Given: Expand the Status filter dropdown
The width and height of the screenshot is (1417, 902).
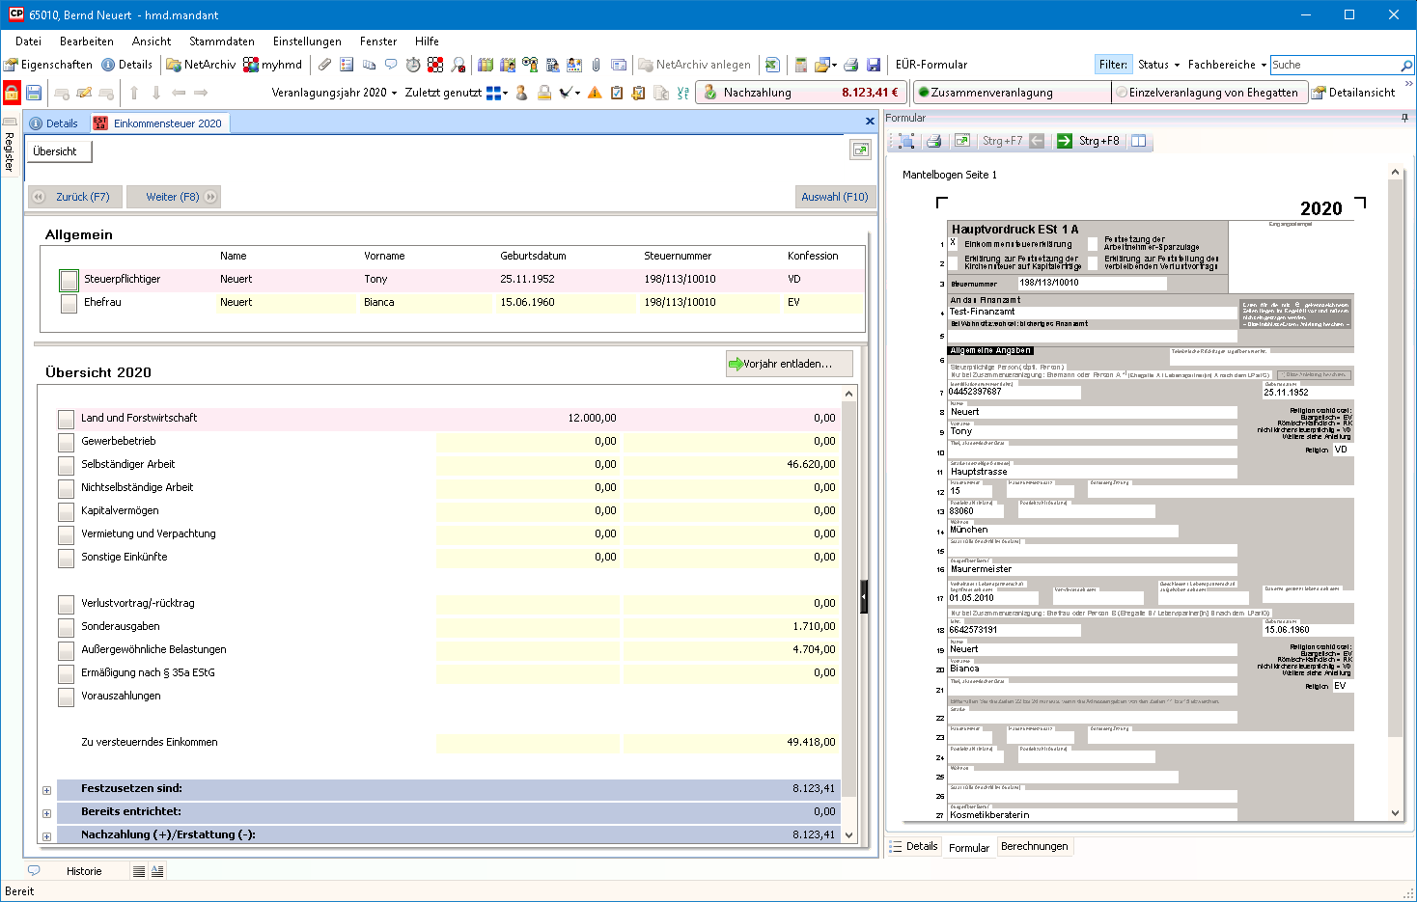Looking at the screenshot, I should [1158, 65].
